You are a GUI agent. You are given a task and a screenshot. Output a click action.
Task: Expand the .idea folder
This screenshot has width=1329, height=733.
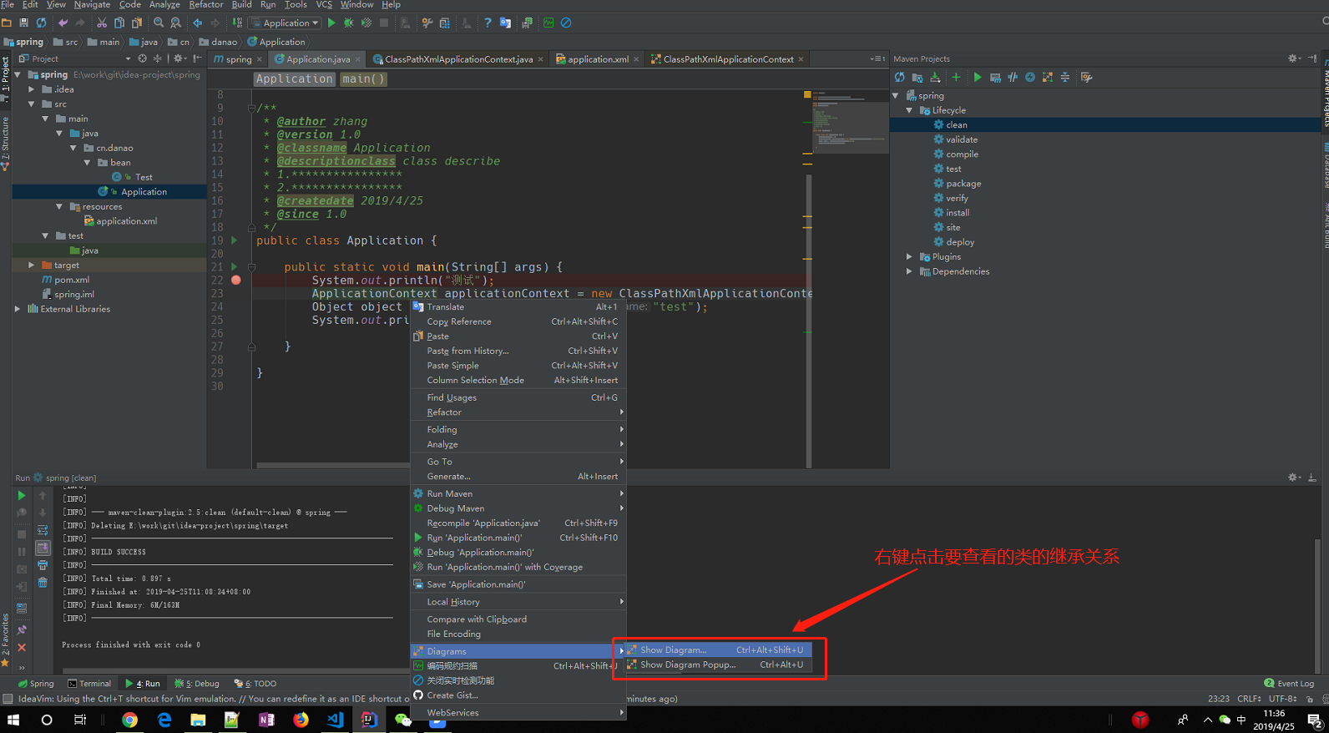[x=31, y=89]
